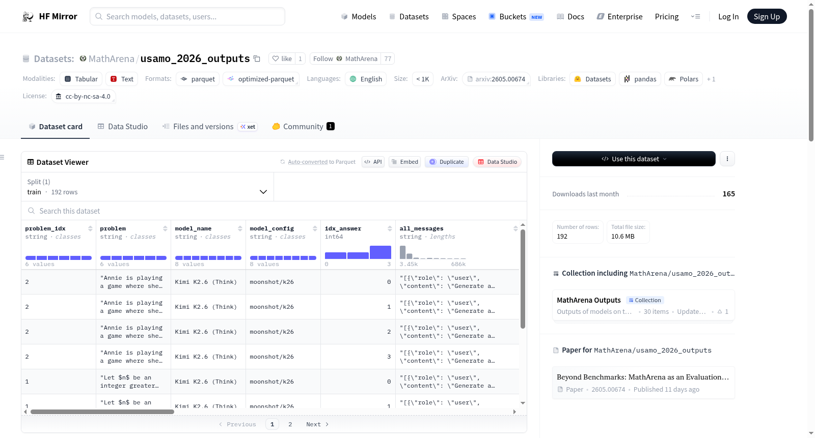Go to Spaces in the navigation
The height and width of the screenshot is (438, 815).
tap(458, 17)
